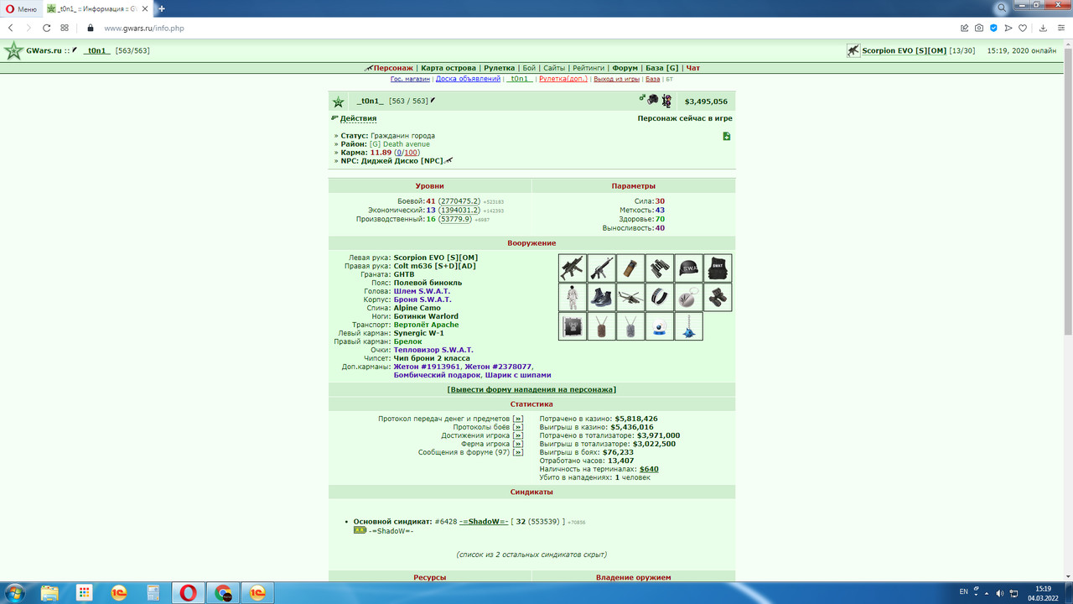Click the S.W.A.T. thermal goggles thumbnail
This screenshot has height=604, width=1073.
(x=718, y=297)
